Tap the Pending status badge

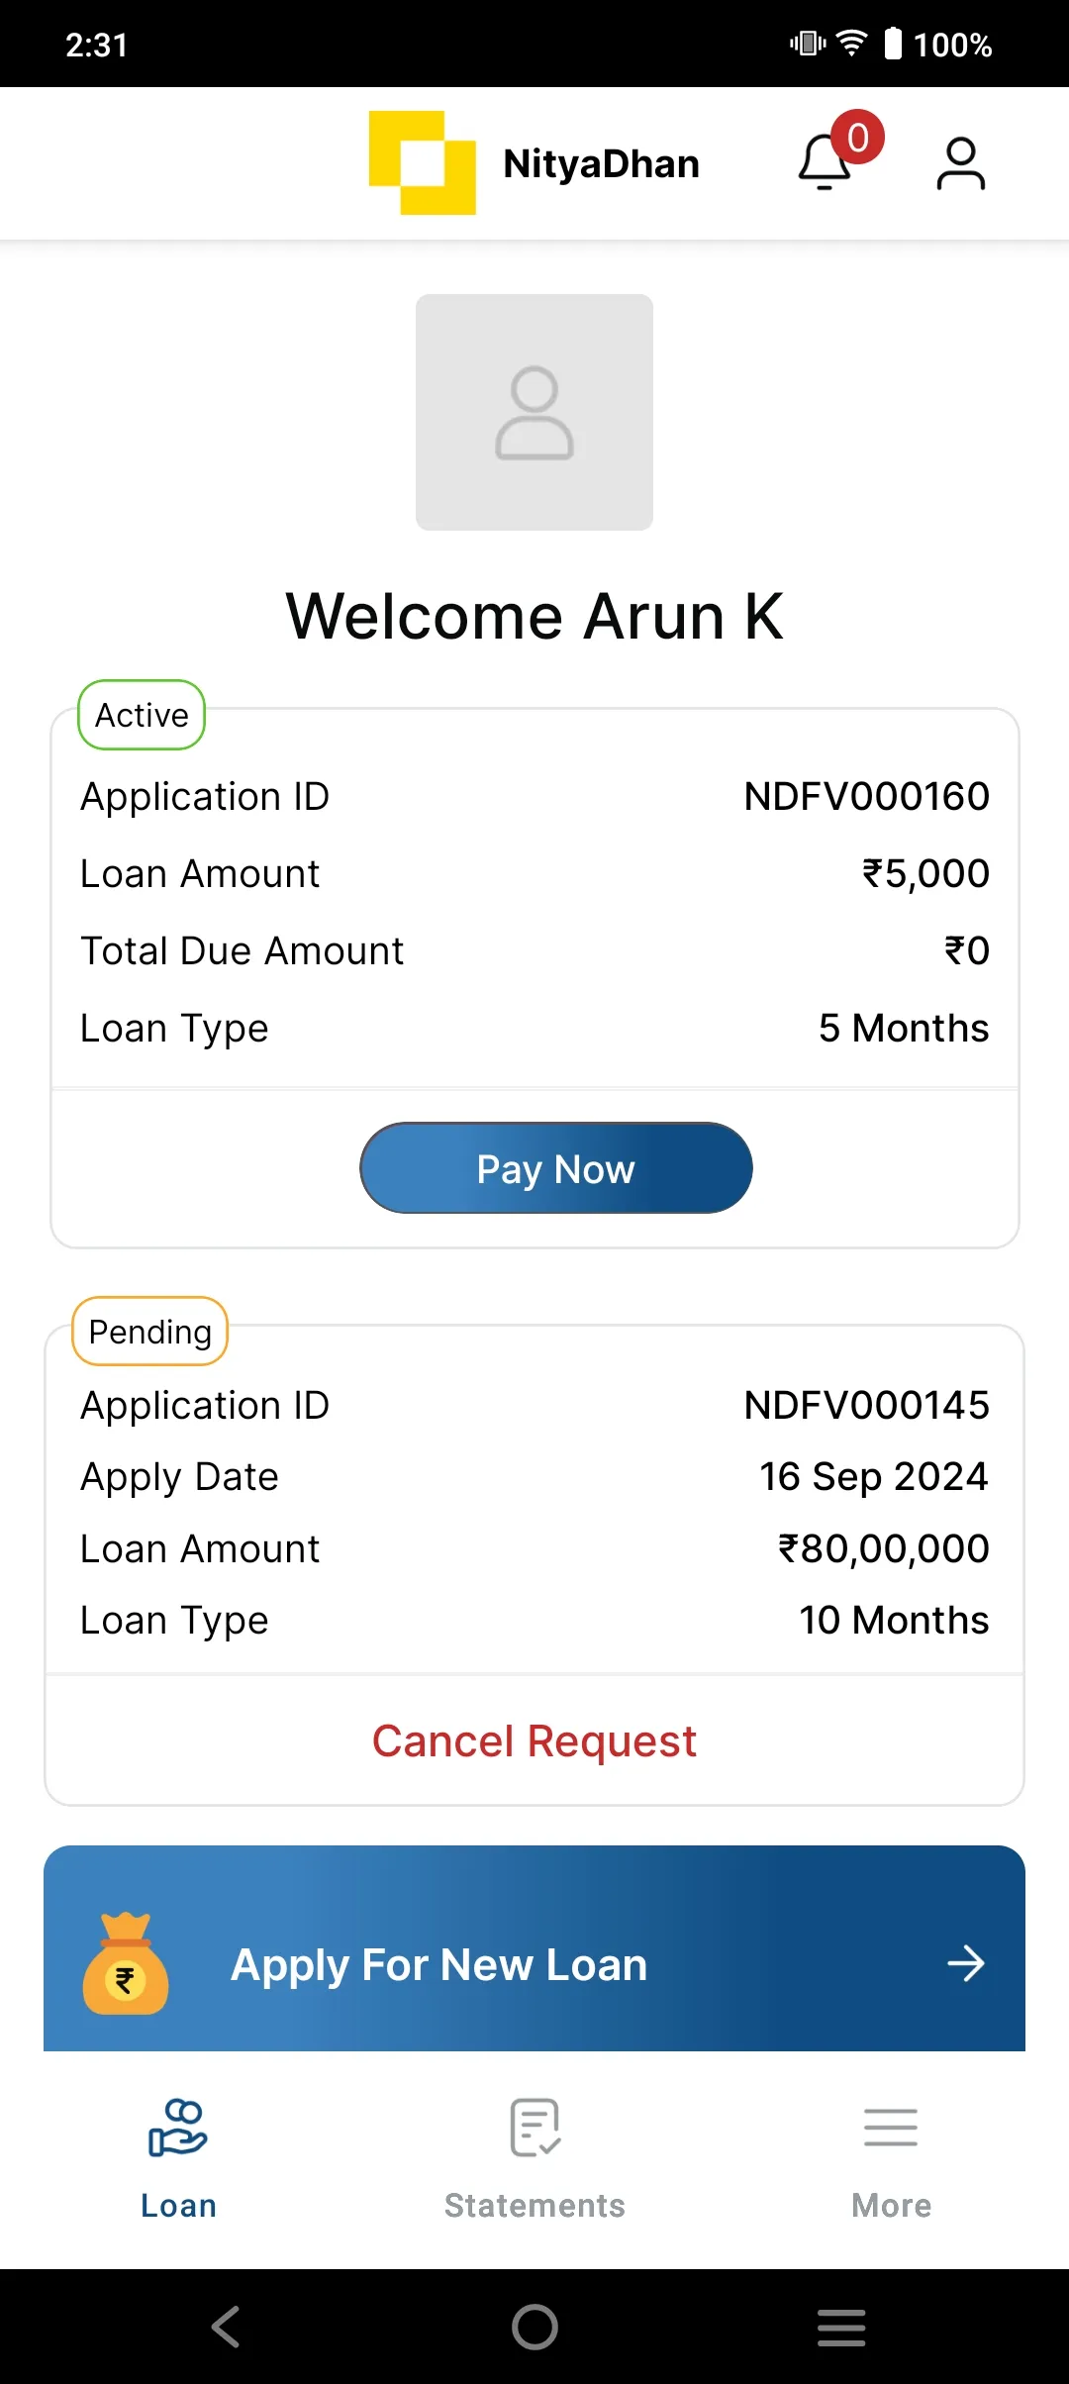pos(150,1332)
